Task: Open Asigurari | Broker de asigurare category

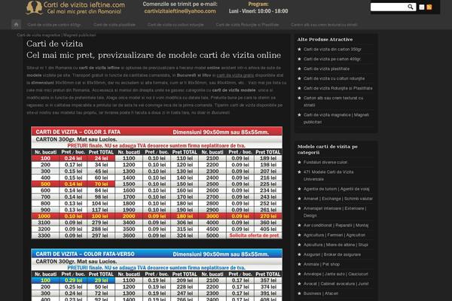Action: pyautogui.click(x=331, y=254)
